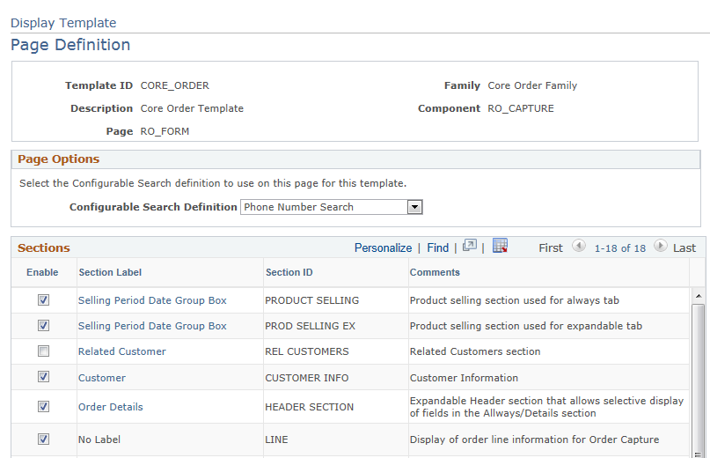Uncheck Enable for LINE row

43,439
